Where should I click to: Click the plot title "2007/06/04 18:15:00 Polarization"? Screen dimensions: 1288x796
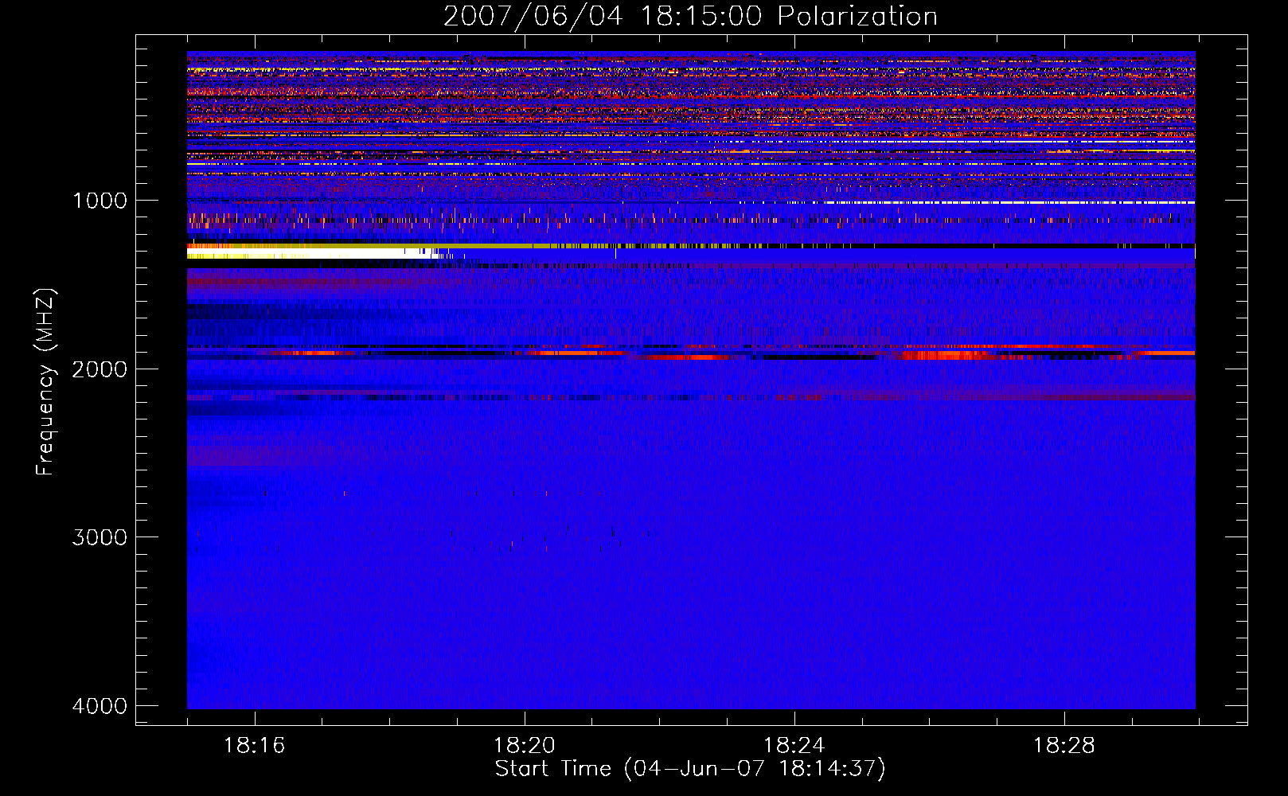point(690,16)
